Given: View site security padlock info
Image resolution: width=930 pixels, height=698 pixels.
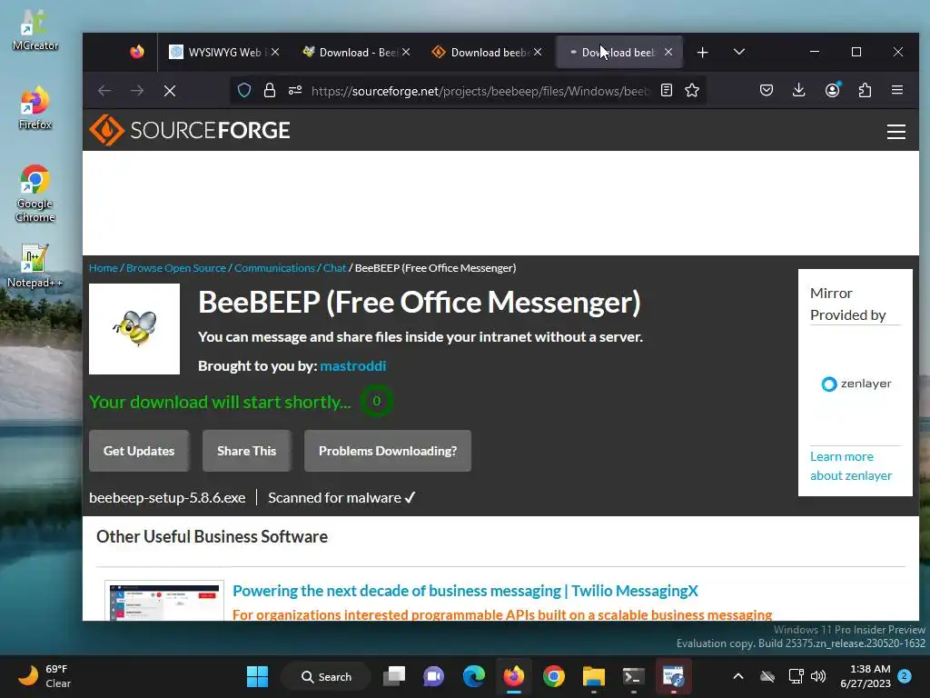Looking at the screenshot, I should [x=269, y=90].
